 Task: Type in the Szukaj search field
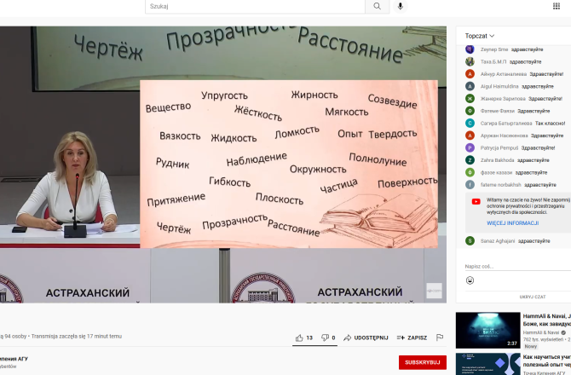(x=254, y=6)
